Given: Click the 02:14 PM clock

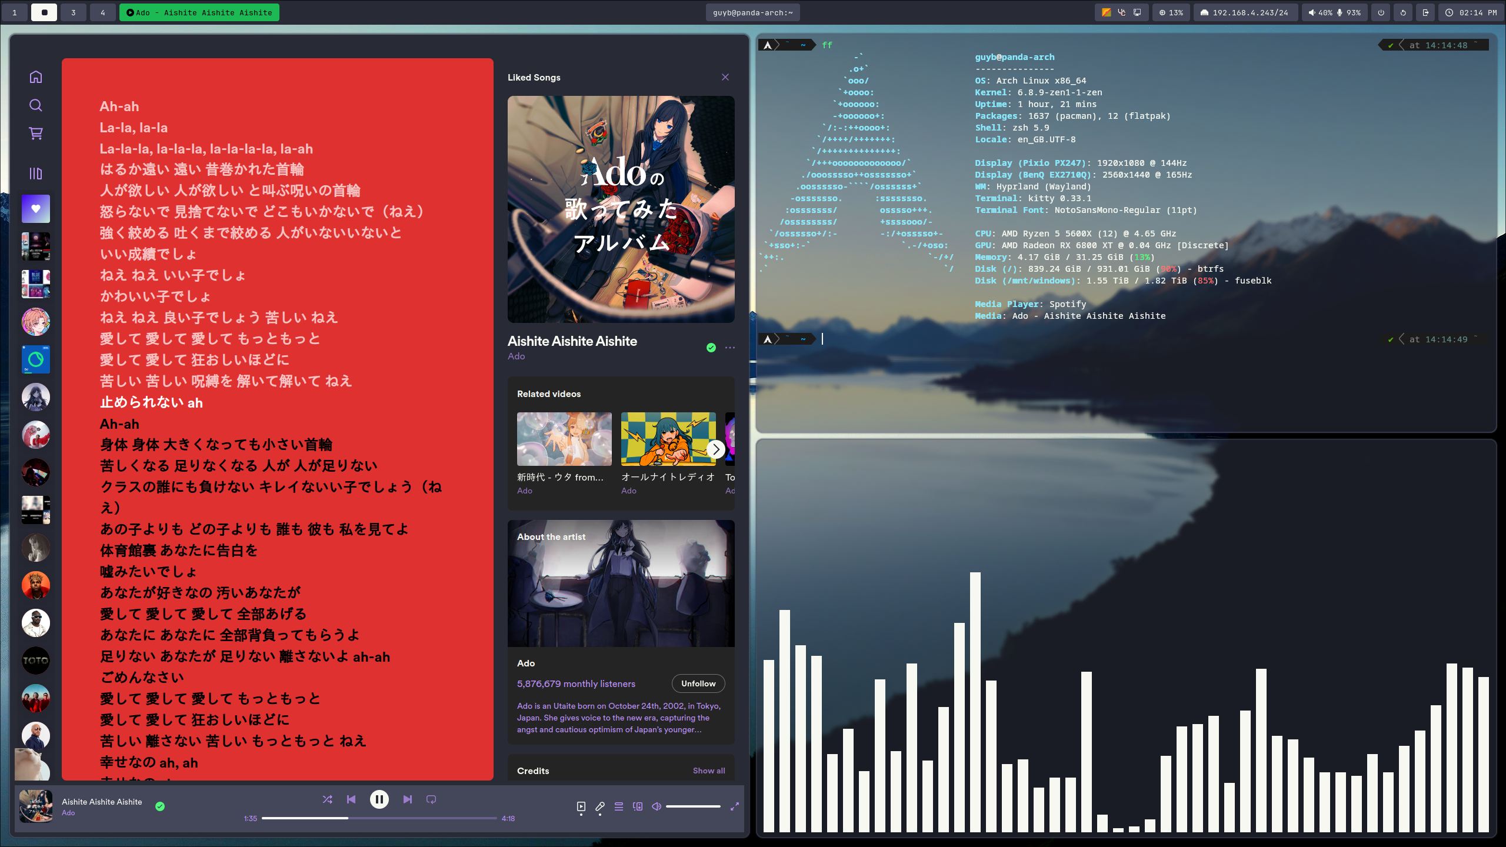Looking at the screenshot, I should click(x=1471, y=12).
